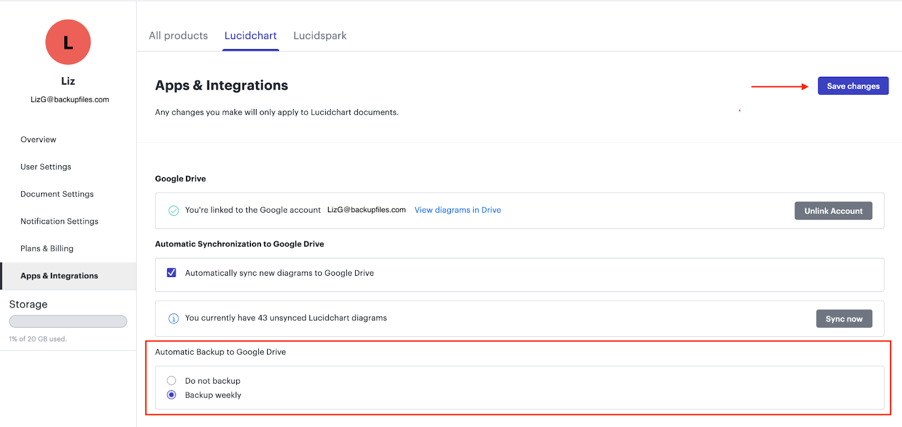Image resolution: width=902 pixels, height=427 pixels.
Task: Click the Automatic Backup to Google Drive label
Action: [220, 352]
